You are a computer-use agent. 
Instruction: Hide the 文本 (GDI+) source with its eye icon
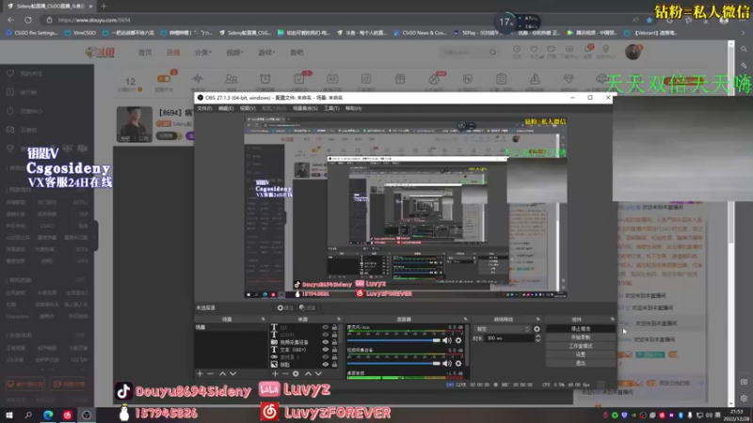point(326,350)
